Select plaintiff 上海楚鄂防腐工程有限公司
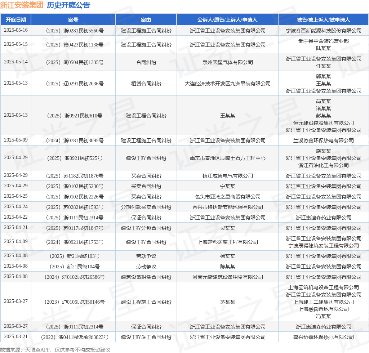The image size is (369, 353). (228, 242)
